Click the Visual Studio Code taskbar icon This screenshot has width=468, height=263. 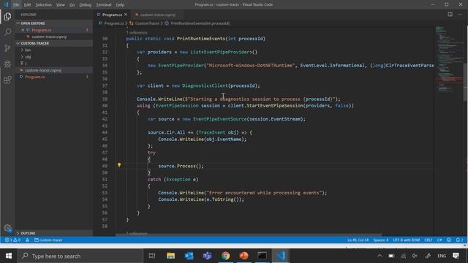pos(281,256)
